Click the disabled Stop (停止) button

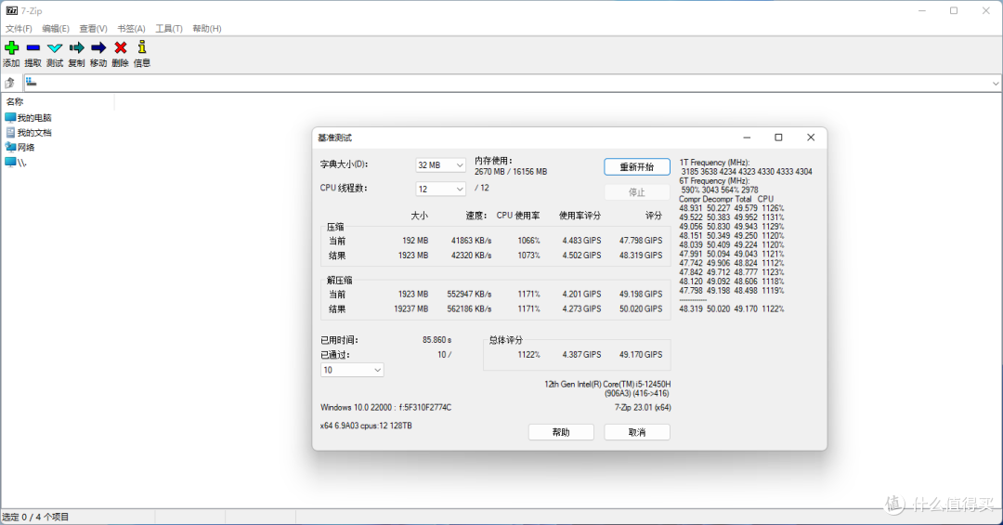click(637, 192)
